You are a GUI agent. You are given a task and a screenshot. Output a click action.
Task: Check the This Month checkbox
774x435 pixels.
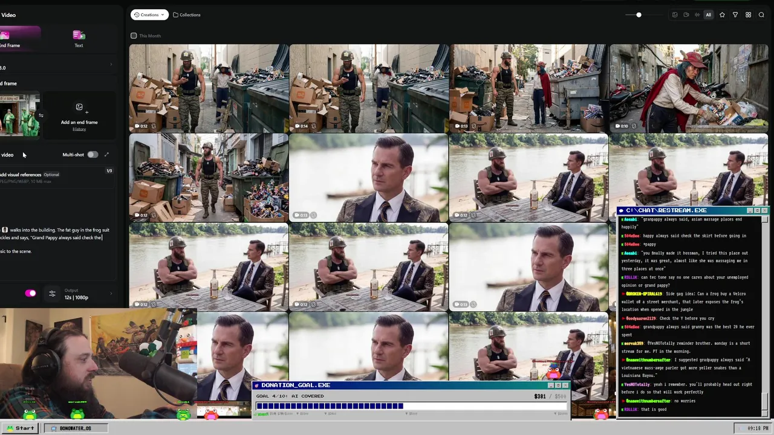[x=134, y=36]
